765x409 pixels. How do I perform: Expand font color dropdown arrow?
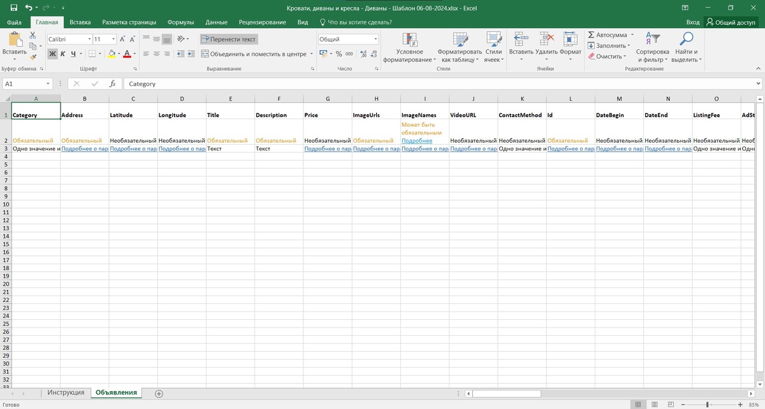(135, 54)
